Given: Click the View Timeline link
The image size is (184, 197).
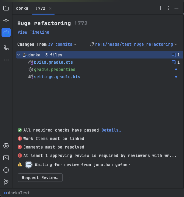Looking at the screenshot, I should pyautogui.click(x=33, y=32).
